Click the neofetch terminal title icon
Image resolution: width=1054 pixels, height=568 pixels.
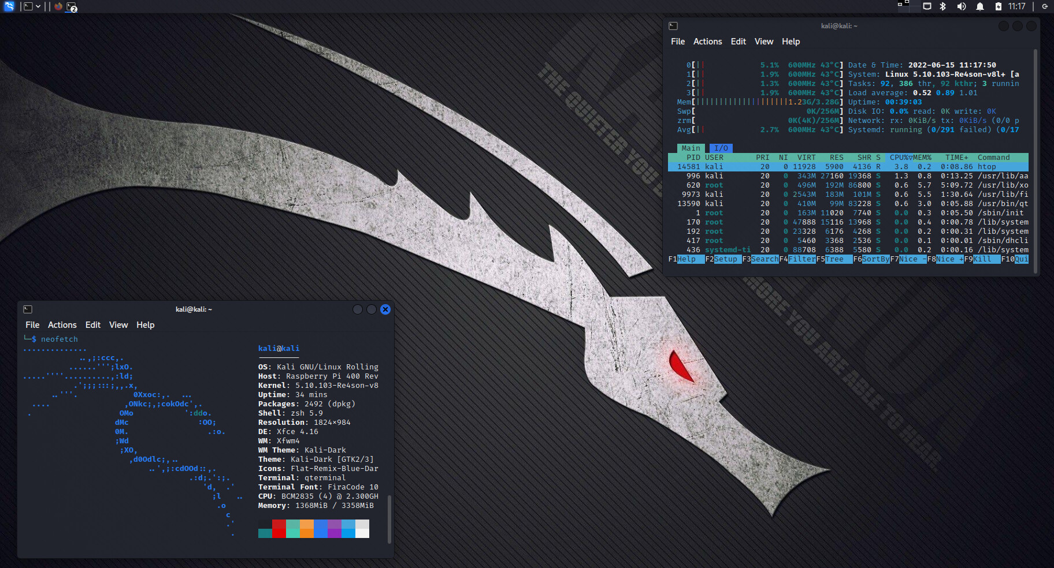pos(28,309)
